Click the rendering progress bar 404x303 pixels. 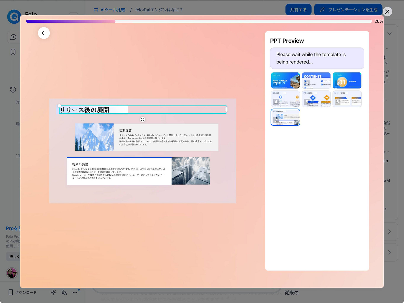(x=199, y=21)
